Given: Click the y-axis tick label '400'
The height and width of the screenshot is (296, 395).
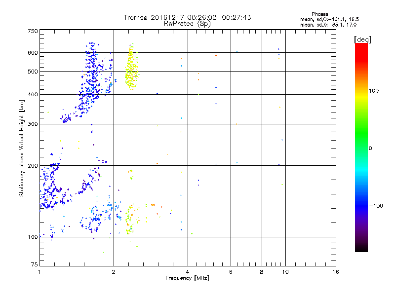Looking at the screenshot, I should (33, 95).
